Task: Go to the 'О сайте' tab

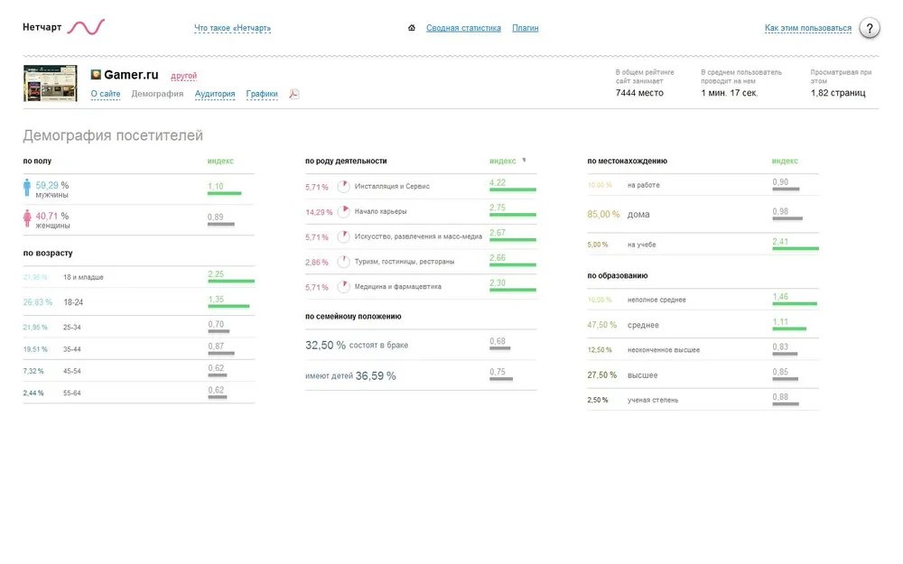Action: [x=106, y=94]
